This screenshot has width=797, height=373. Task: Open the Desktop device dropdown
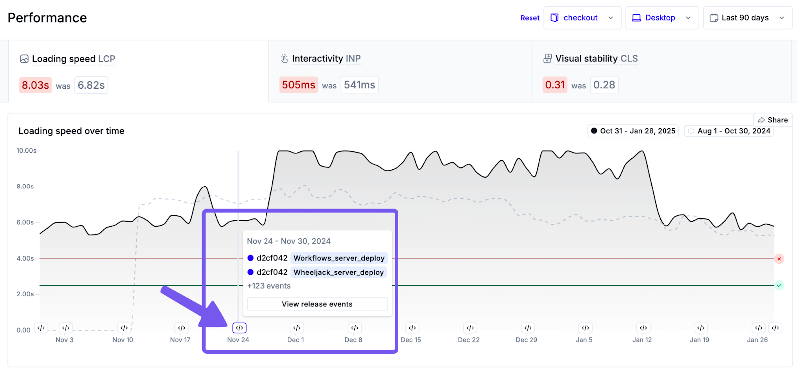[662, 18]
